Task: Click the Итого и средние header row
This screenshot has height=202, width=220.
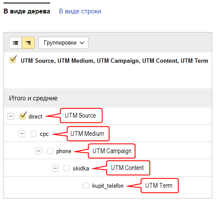Action: coord(108,98)
